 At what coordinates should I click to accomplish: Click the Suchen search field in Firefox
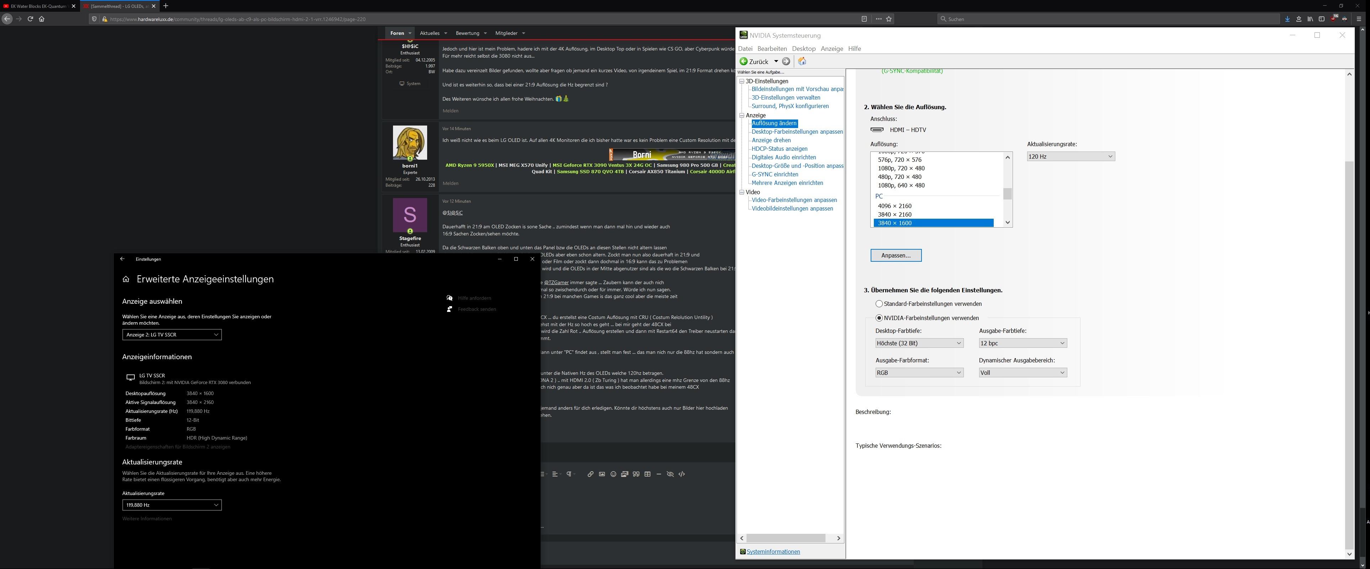(1109, 18)
